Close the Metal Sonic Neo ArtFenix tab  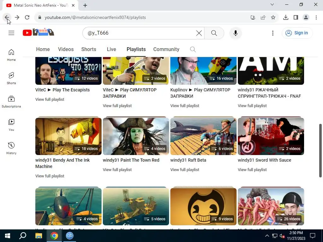click(x=73, y=5)
